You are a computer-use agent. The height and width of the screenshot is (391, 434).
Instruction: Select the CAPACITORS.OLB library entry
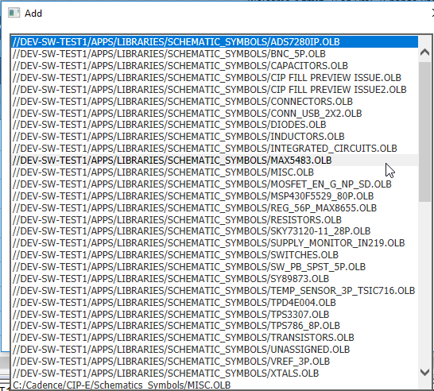click(215, 66)
